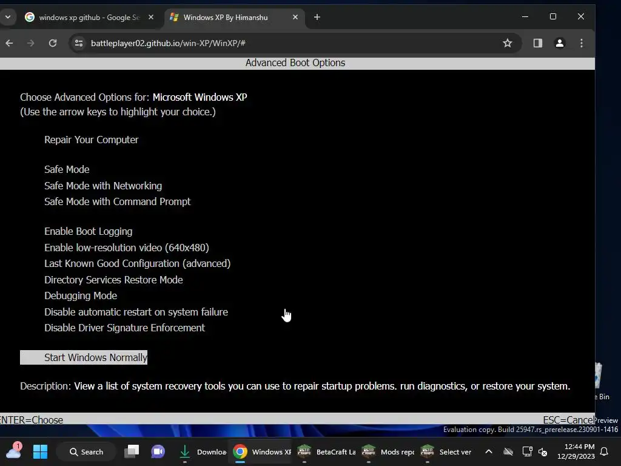Maximize the Chrome window
Viewport: 621px width, 466px height.
[553, 16]
